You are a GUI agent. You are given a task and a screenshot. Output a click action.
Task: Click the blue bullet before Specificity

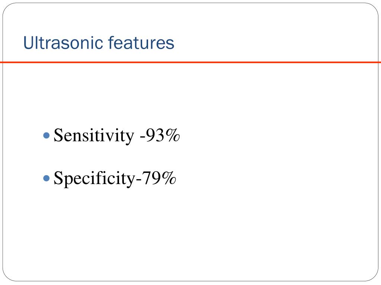point(47,178)
